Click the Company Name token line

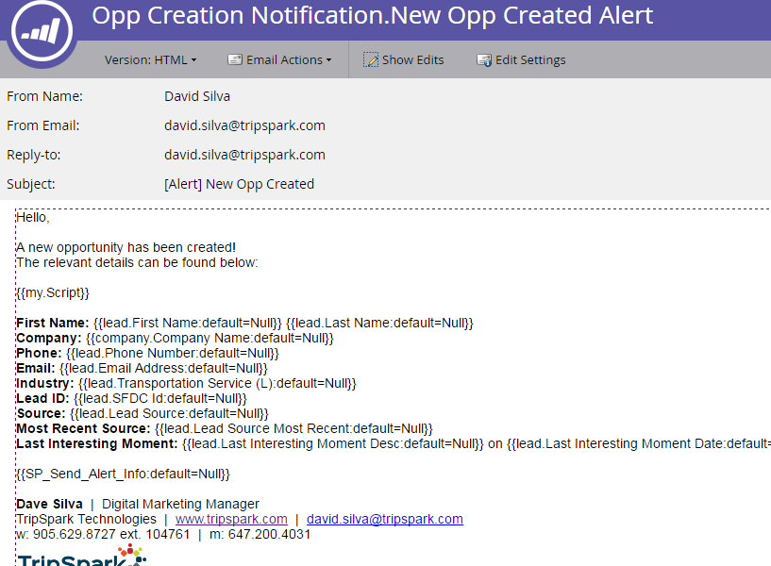[x=175, y=338]
